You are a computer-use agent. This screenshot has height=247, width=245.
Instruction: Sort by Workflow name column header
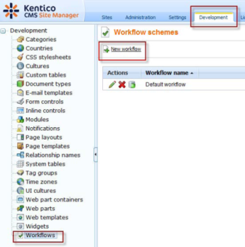click(169, 73)
